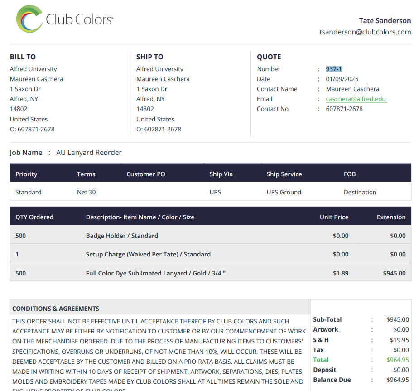Image resolution: width=414 pixels, height=391 pixels.
Task: Click the Badge Holder / Standard line item
Action: [x=122, y=236]
